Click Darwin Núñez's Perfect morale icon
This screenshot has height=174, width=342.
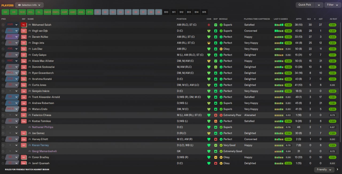click(x=221, y=37)
